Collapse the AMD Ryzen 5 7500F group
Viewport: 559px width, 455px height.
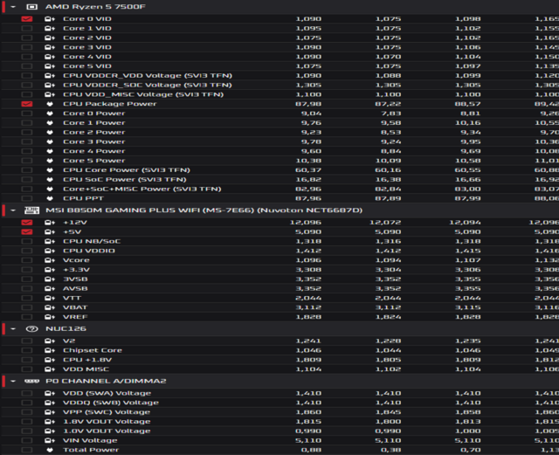click(x=13, y=7)
